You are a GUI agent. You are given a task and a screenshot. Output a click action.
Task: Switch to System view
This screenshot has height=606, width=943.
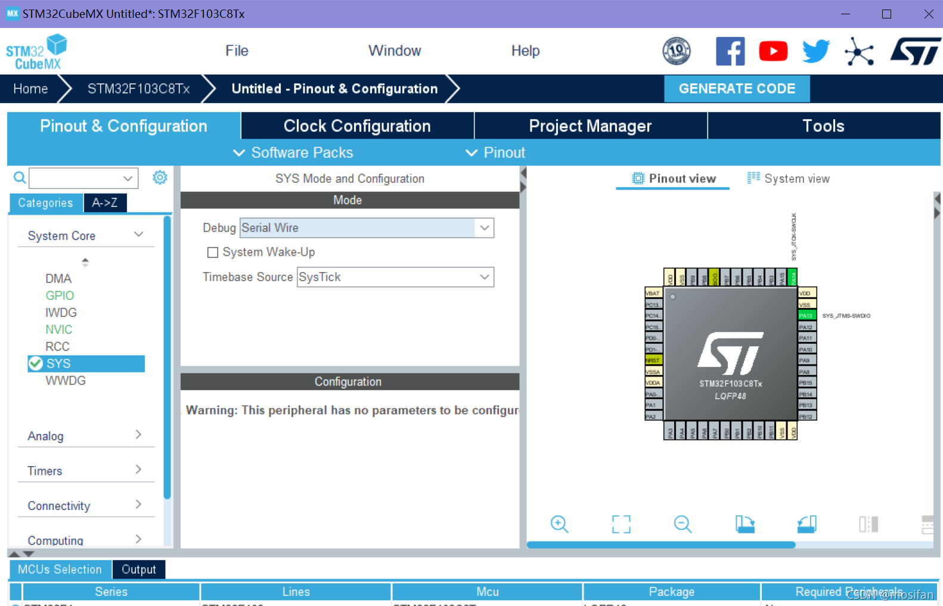point(788,178)
